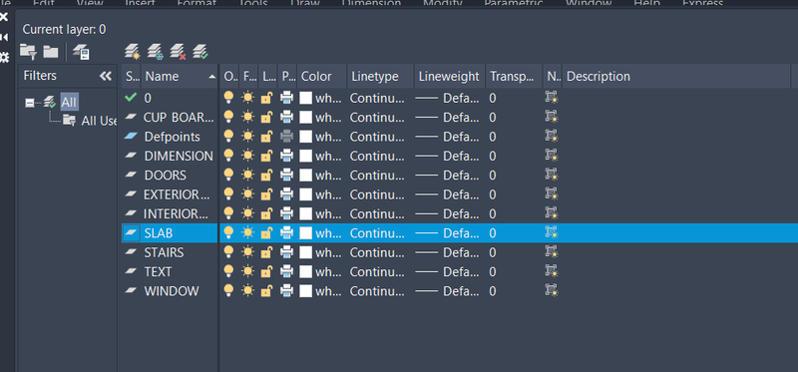Lock the Defpoints layer padlock
The width and height of the screenshot is (798, 372).
[266, 137]
